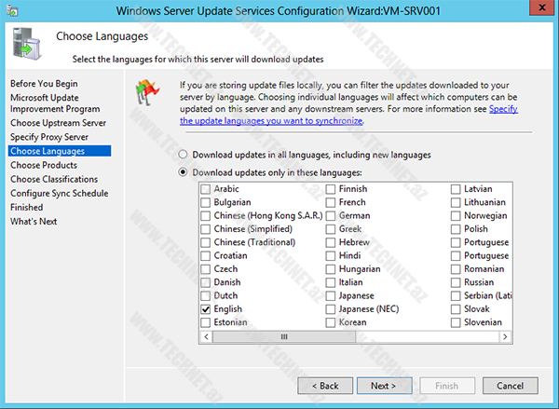Screen dimensions: 559x409
Task: Check the Danish checkbox
Action: pos(205,282)
